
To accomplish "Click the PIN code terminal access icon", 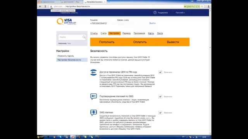I will pyautogui.click(x=93, y=73).
